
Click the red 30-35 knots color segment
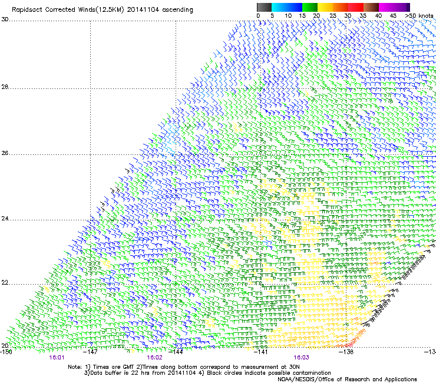356,7
